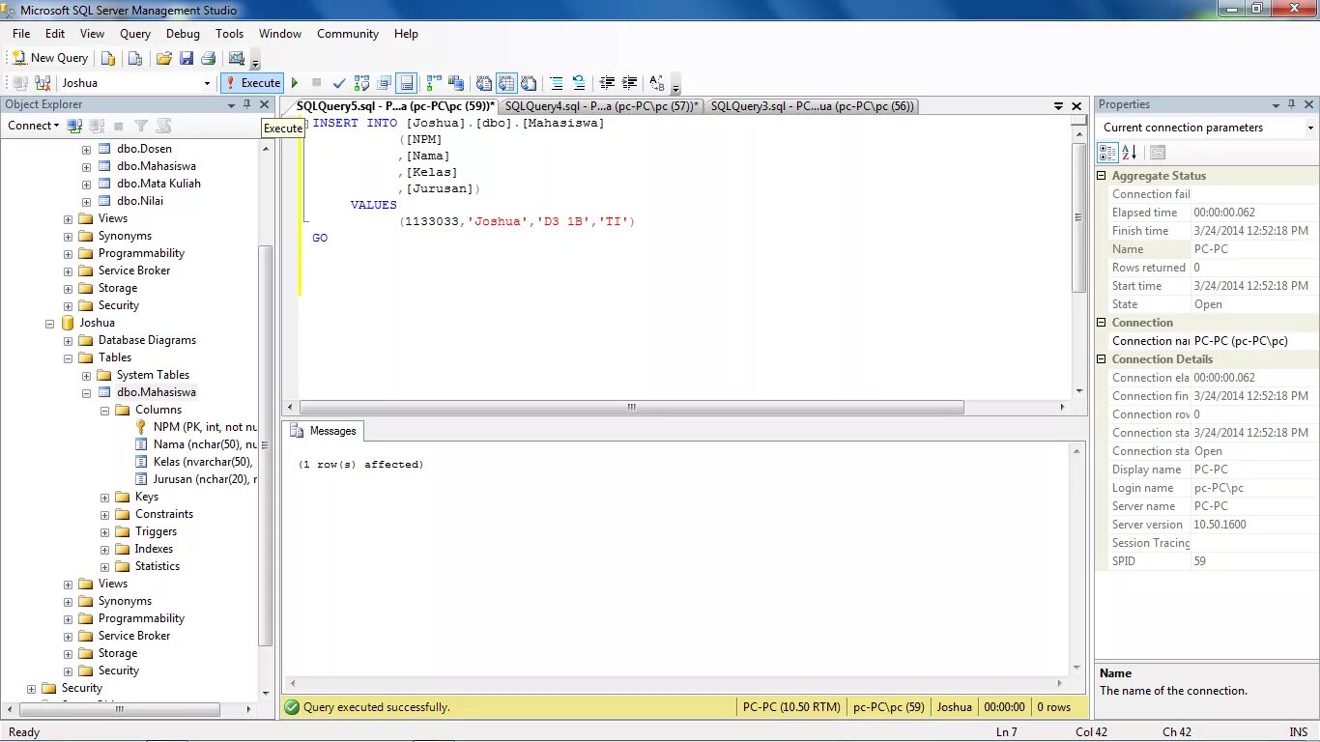
Task: Toggle Alphabetical sort in Properties
Action: [x=1130, y=153]
